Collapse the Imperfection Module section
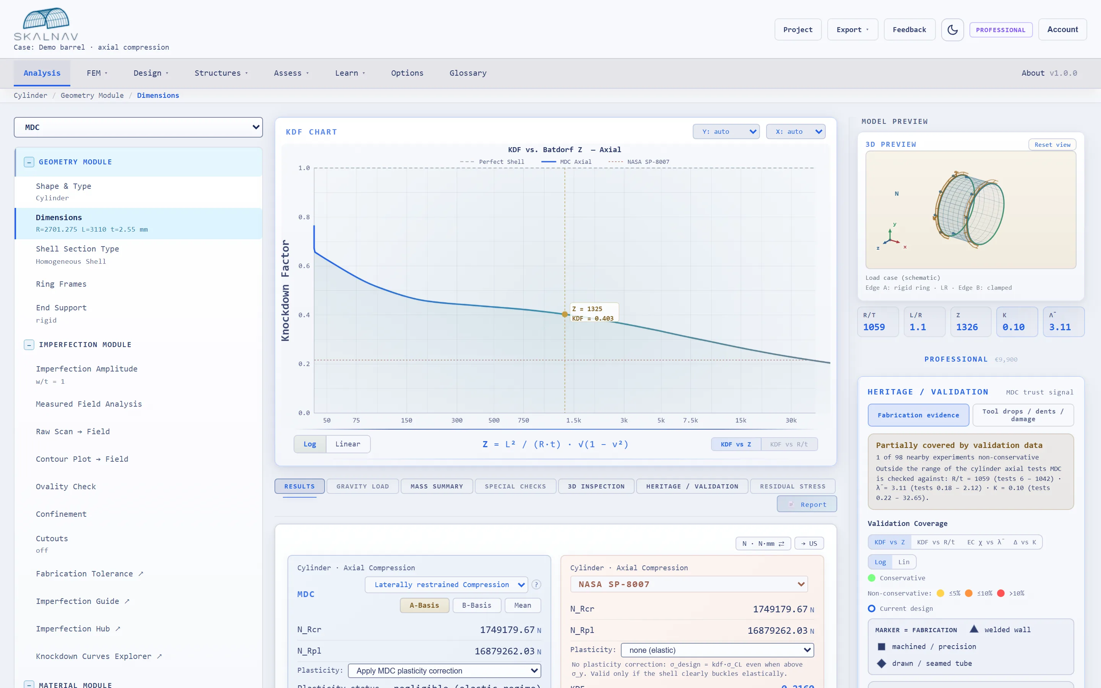The image size is (1101, 688). 29,345
